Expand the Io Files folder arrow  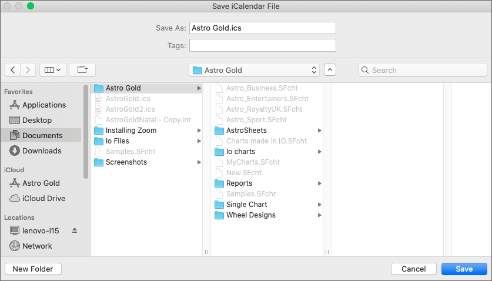click(x=199, y=141)
